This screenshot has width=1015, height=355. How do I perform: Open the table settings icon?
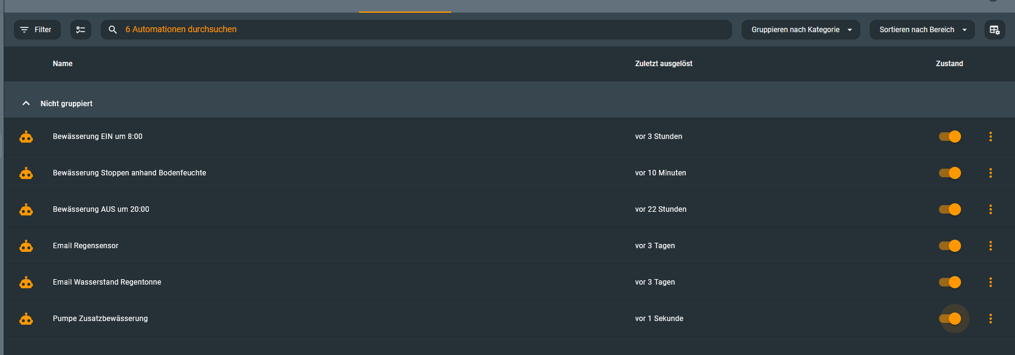[x=994, y=30]
